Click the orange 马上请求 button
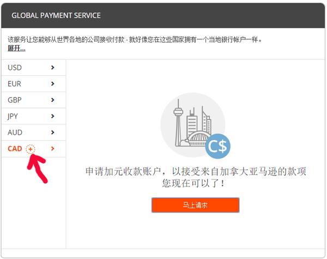327x259 pixels. click(x=196, y=205)
